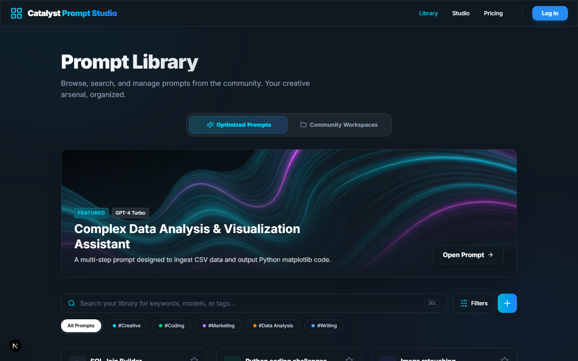Focus the library search field
The image size is (578, 361).
(254, 303)
